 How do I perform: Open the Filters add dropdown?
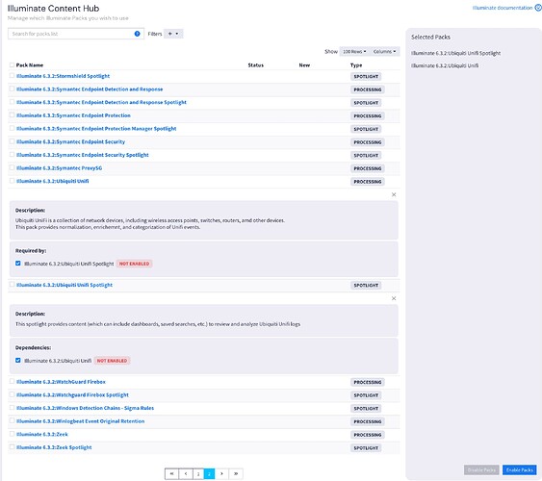173,34
